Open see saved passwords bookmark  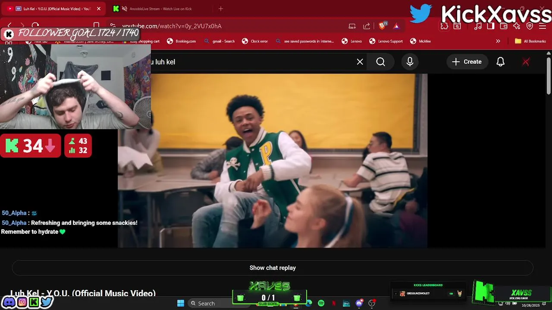(305, 41)
